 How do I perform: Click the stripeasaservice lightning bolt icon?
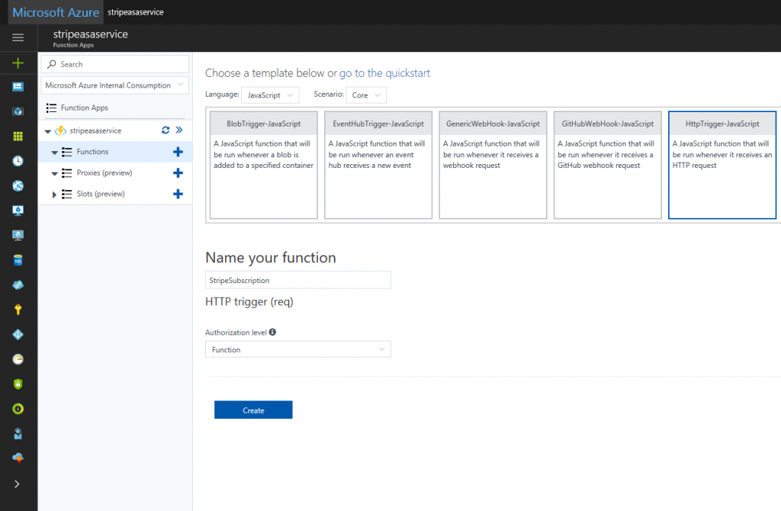coord(60,130)
